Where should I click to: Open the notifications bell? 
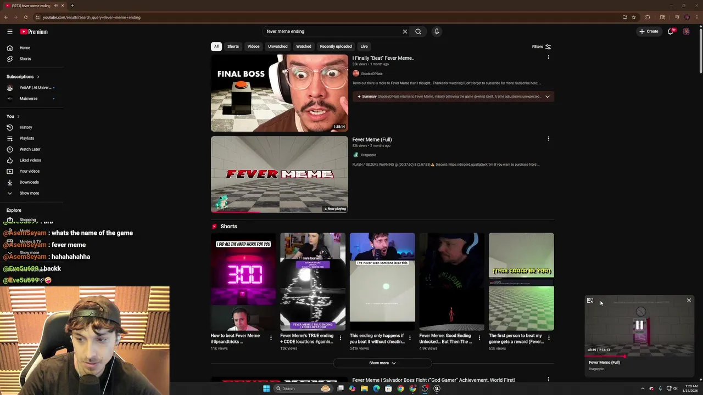pyautogui.click(x=671, y=31)
